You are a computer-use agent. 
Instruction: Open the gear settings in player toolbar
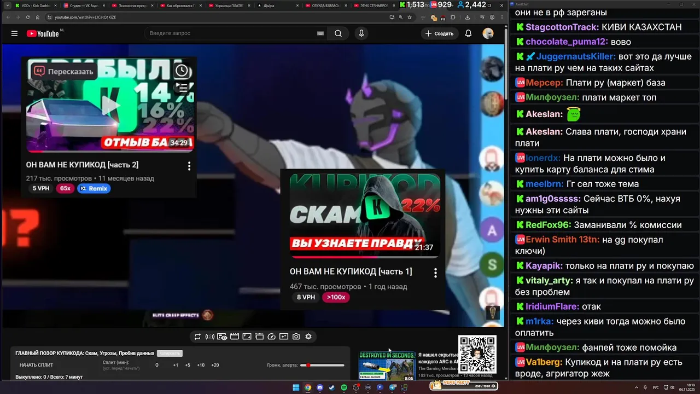click(308, 337)
